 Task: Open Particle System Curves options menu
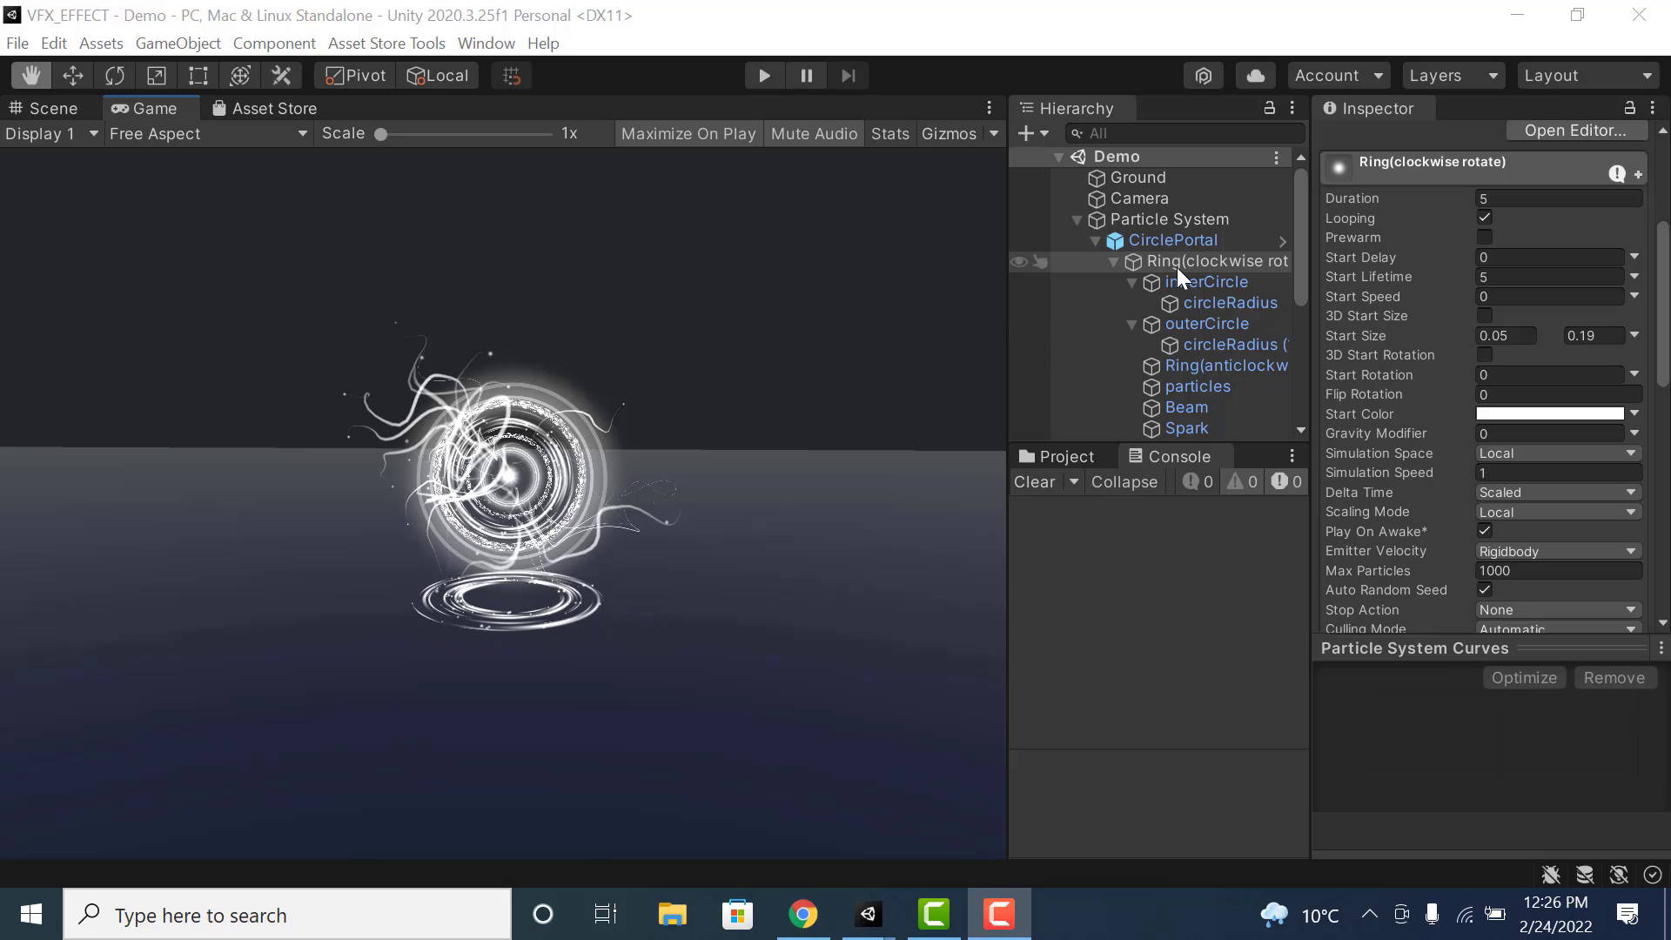coord(1661,648)
